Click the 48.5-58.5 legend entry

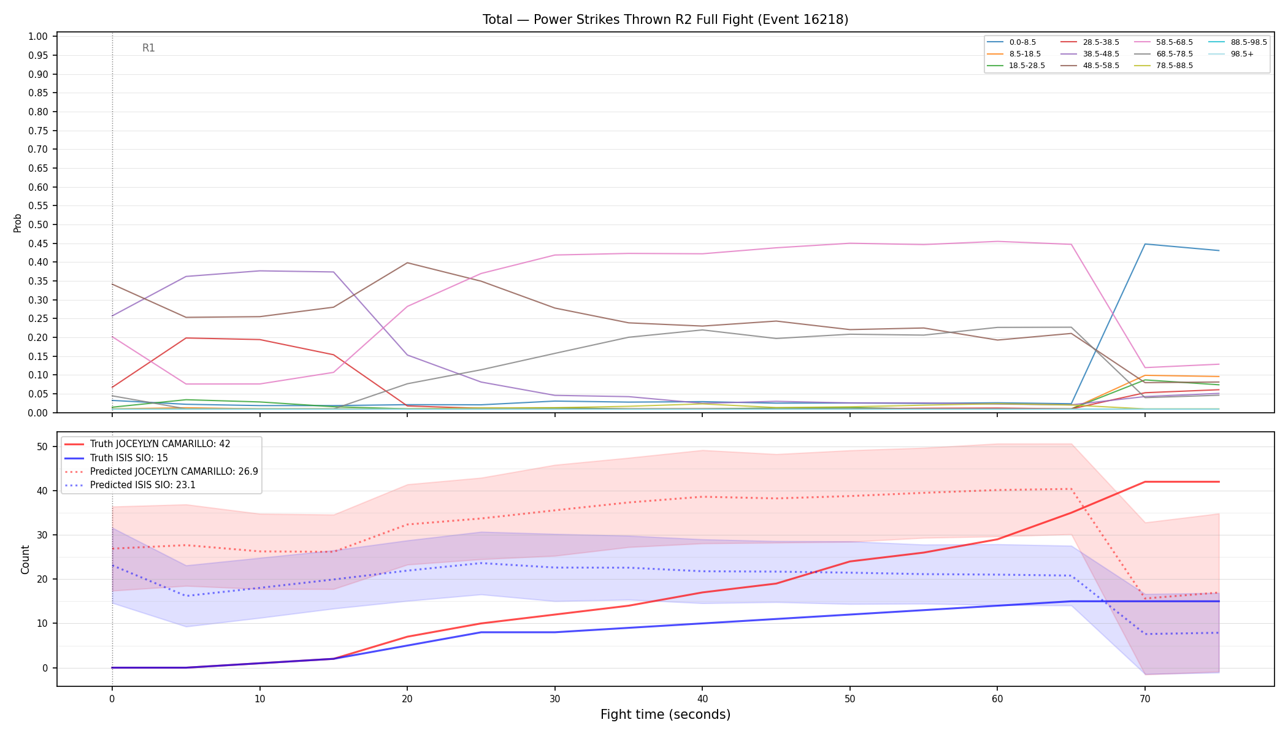click(1089, 66)
